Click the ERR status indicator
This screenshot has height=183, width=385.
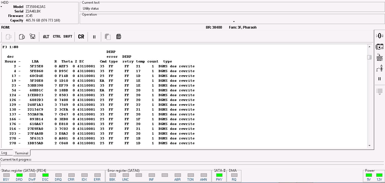[97, 175]
